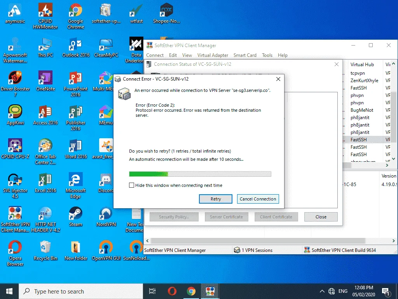
Task: Open the Recycle Bin
Action: point(45,250)
